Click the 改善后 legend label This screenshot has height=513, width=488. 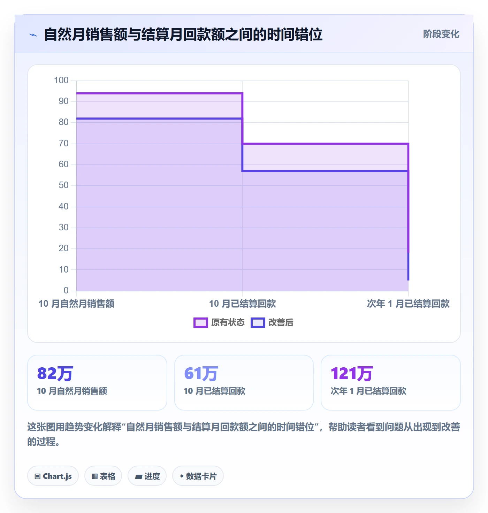(x=281, y=323)
